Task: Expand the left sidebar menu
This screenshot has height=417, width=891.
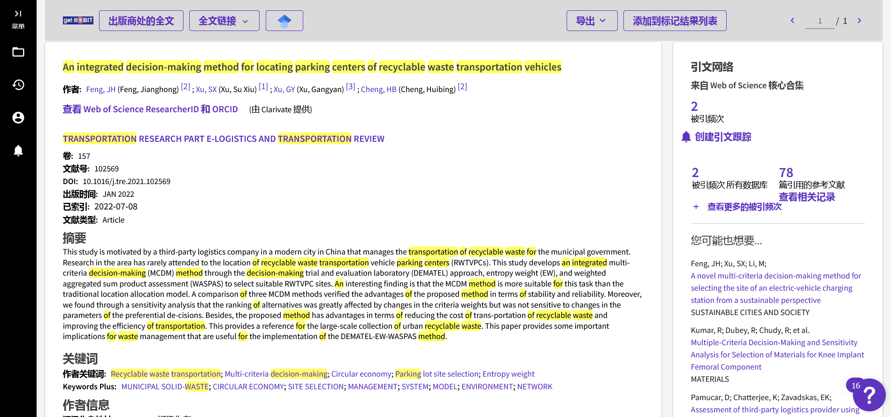Action: click(18, 19)
